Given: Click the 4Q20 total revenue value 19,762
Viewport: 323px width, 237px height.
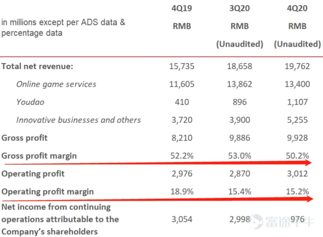Looking at the screenshot, I should tap(297, 66).
